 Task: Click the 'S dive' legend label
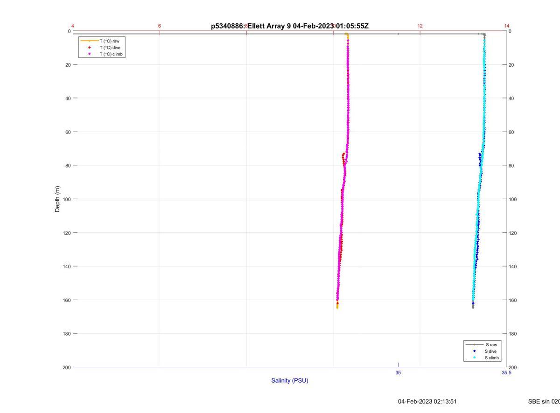pos(491,351)
